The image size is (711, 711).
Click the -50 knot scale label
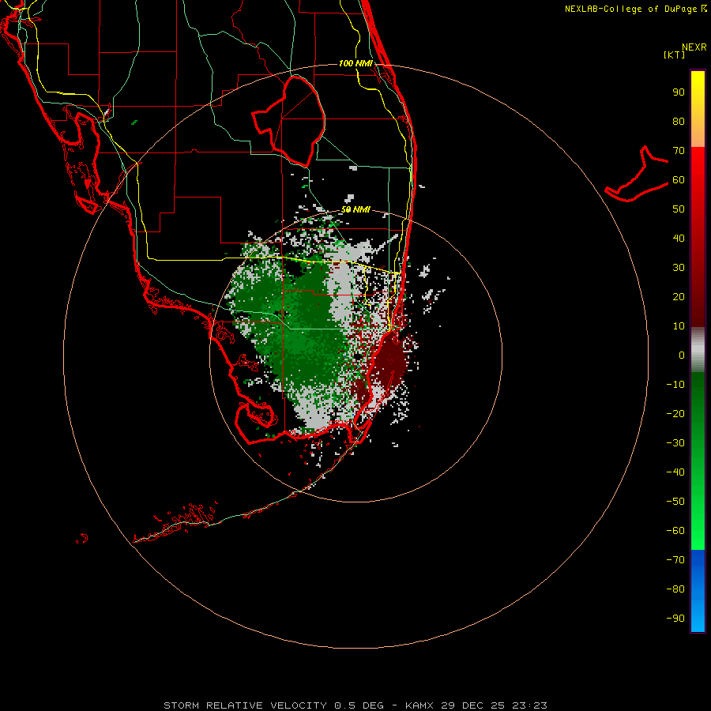click(x=675, y=502)
